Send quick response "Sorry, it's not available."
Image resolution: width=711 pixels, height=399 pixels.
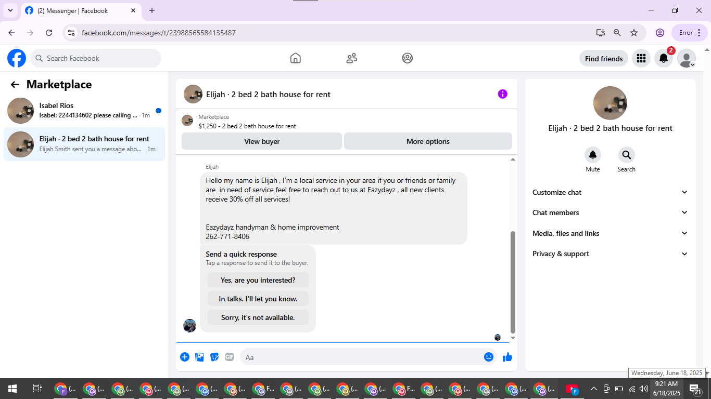pyautogui.click(x=258, y=317)
